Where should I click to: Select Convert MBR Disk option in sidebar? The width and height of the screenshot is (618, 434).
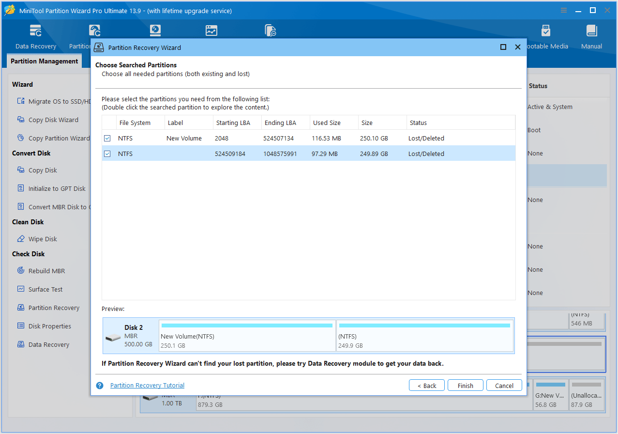coord(60,207)
